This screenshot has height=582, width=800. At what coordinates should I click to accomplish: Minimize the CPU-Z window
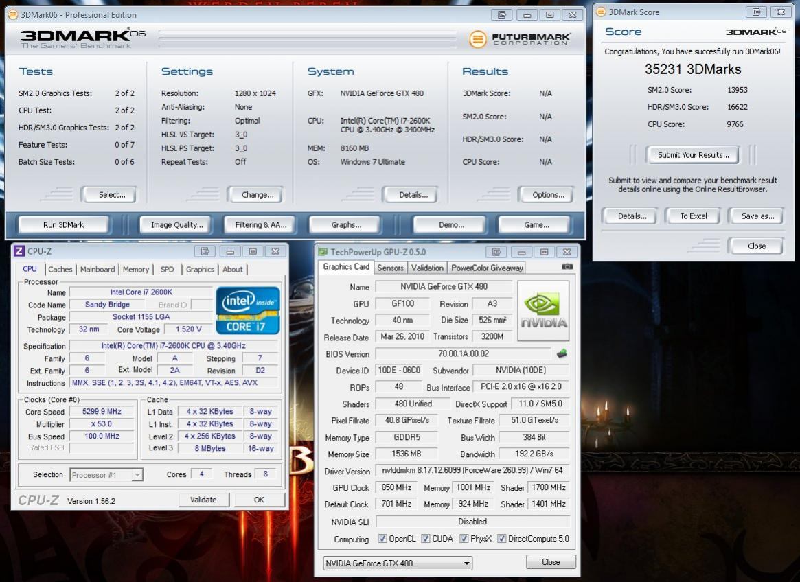coord(230,251)
